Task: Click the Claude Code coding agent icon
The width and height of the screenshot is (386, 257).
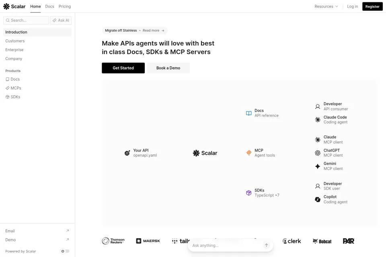Action: (x=318, y=120)
